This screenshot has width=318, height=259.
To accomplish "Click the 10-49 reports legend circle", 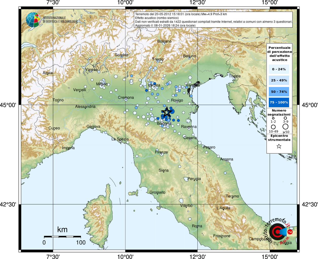I will 273,127.
